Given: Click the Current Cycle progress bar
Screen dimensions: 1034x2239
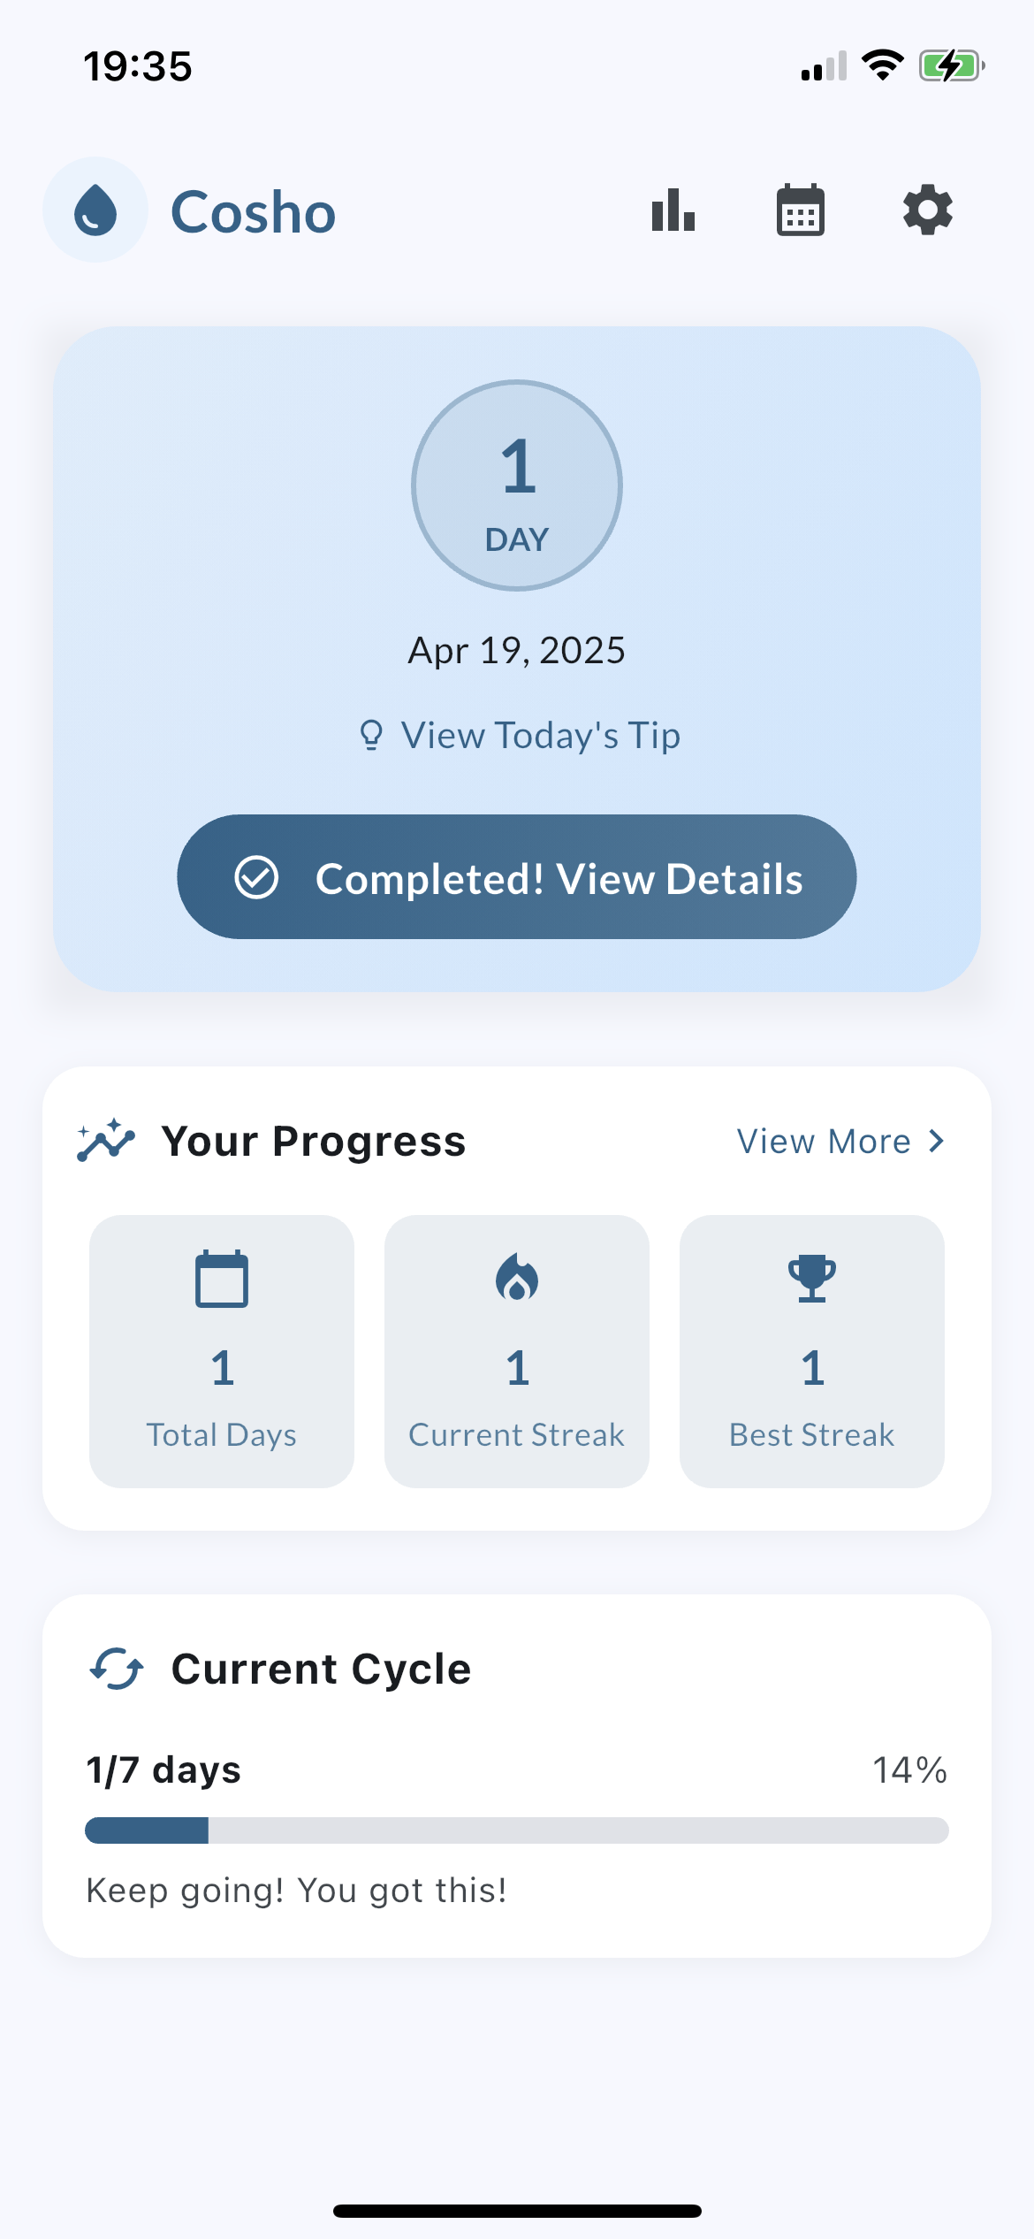Looking at the screenshot, I should pos(517,1830).
